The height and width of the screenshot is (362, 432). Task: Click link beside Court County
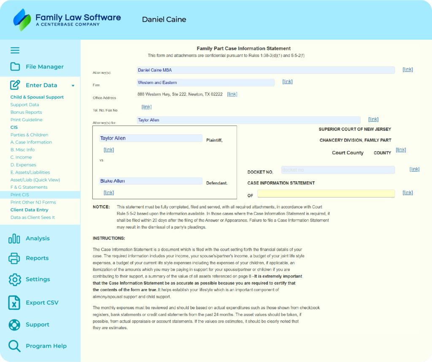tap(401, 150)
